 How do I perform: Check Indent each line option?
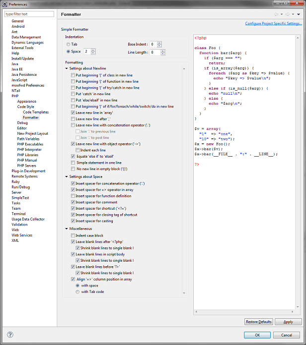[x=77, y=150]
